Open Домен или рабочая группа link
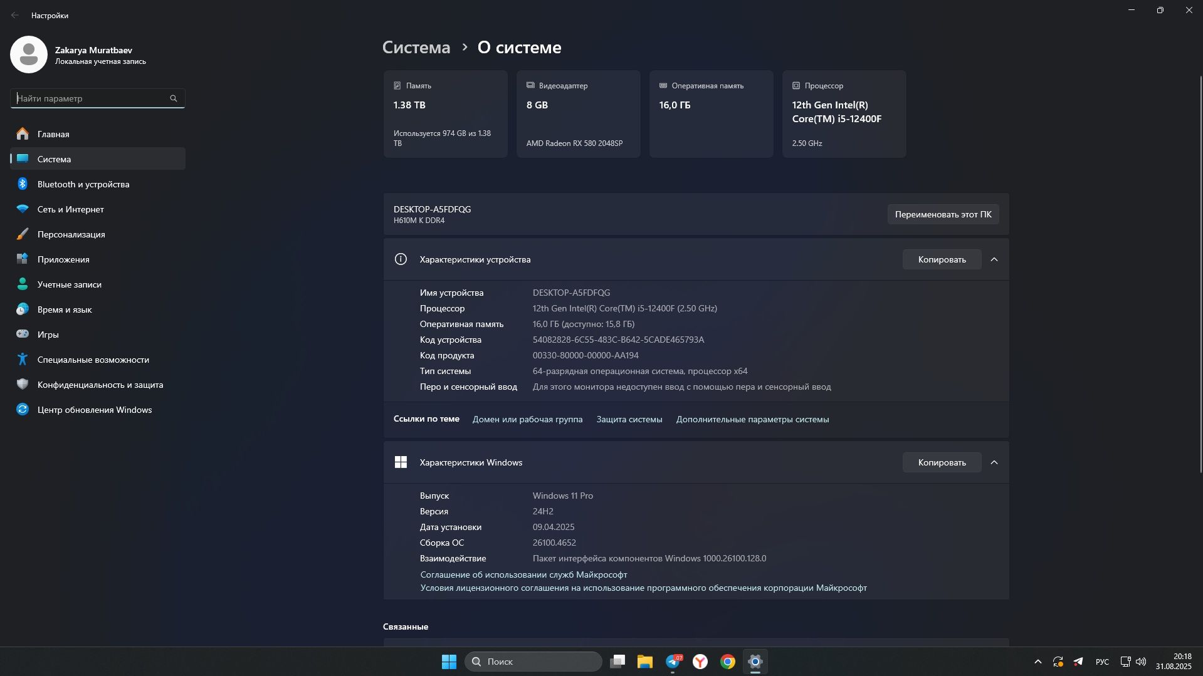Viewport: 1203px width, 676px height. coord(527,419)
